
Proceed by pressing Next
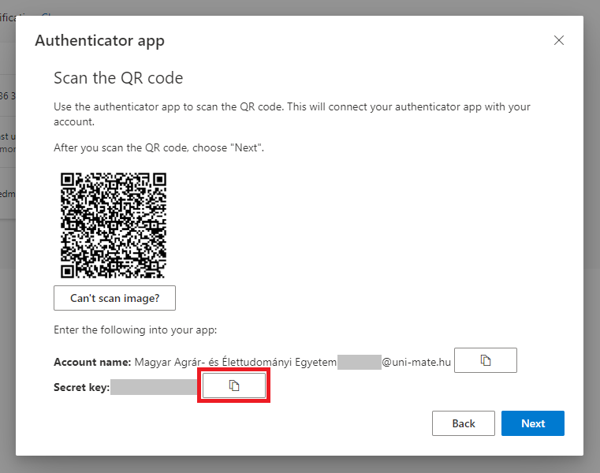tap(532, 423)
